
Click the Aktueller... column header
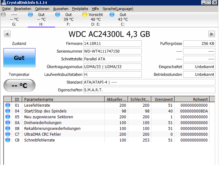[116, 99]
